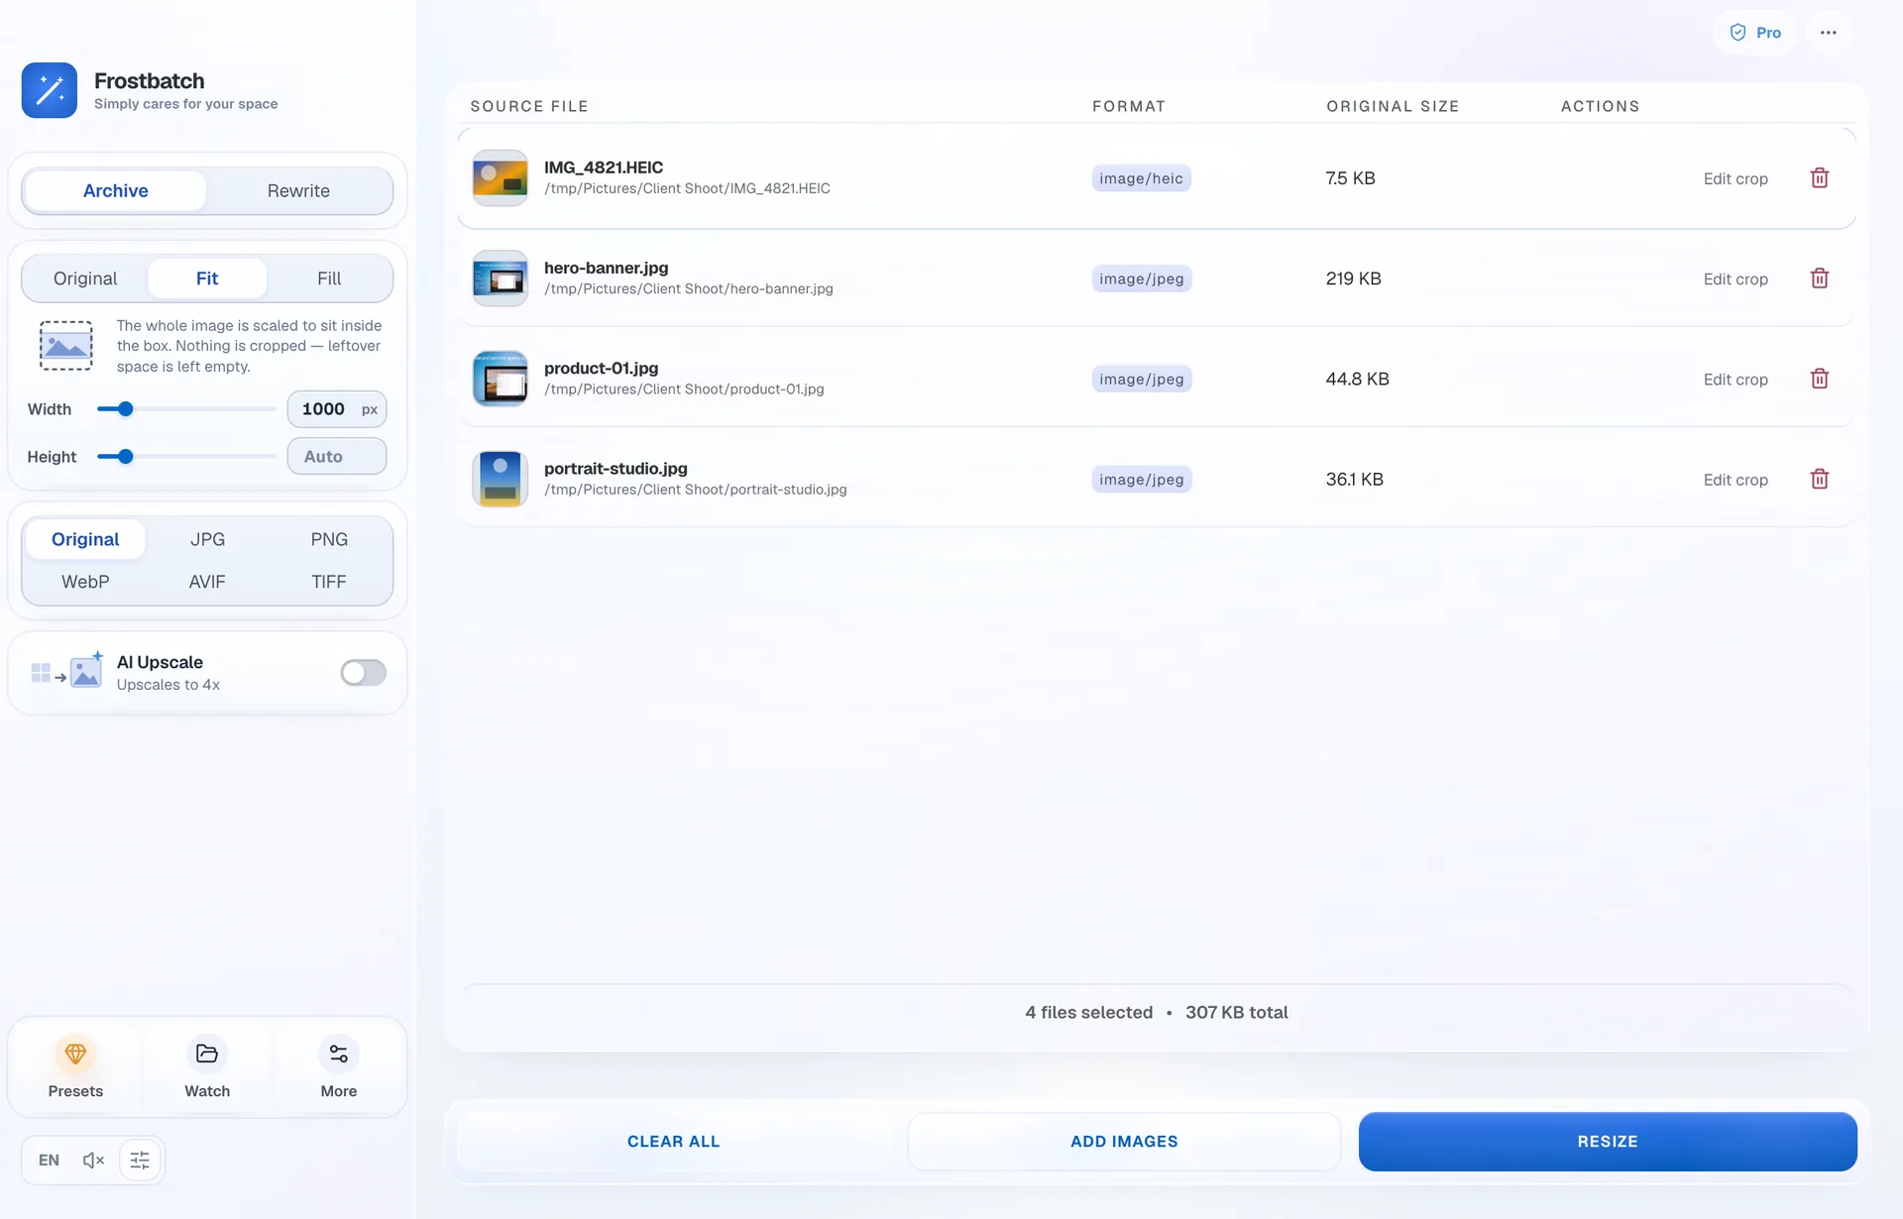
Task: Click the 36.1 KB size value
Action: pos(1354,479)
